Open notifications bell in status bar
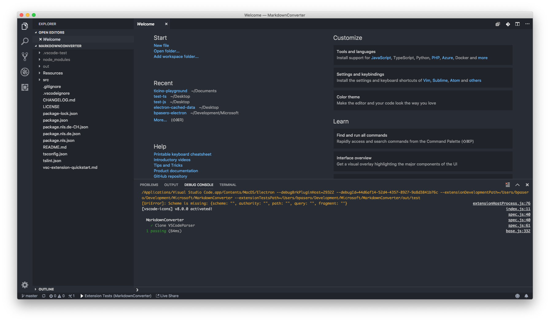 click(527, 296)
